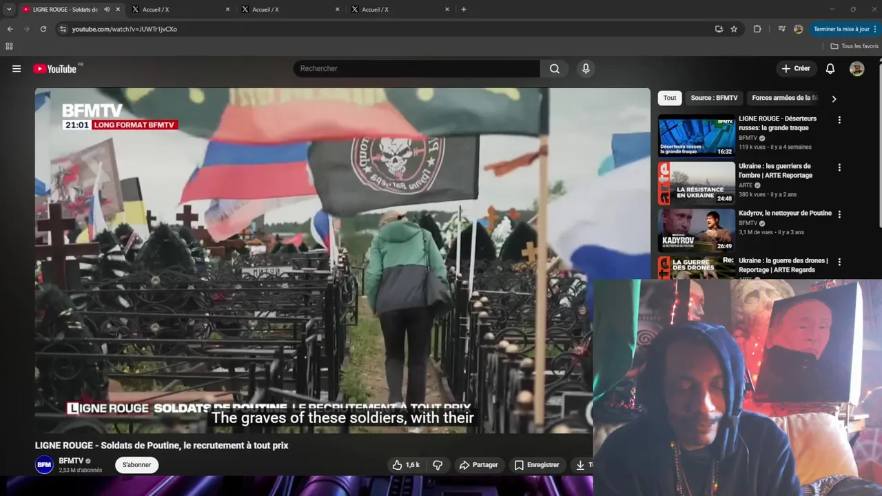
Task: Show more filter chips with right arrow
Action: pos(834,99)
